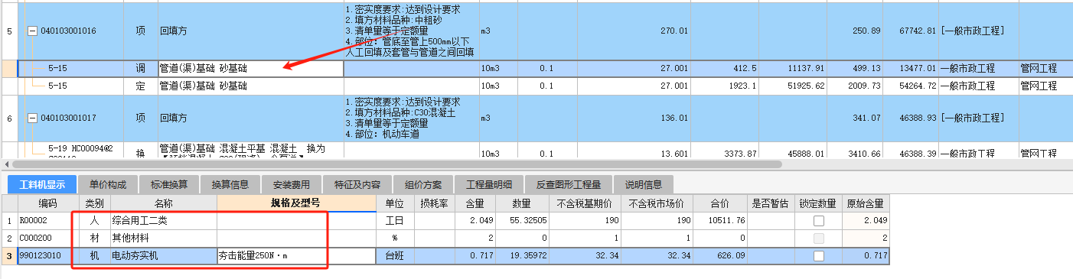This screenshot has width=1073, height=279.
Task: Open the 说明信息 tab
Action: [x=644, y=183]
